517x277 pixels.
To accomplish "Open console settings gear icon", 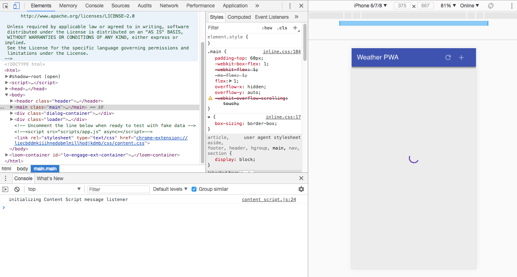I will tap(301, 189).
